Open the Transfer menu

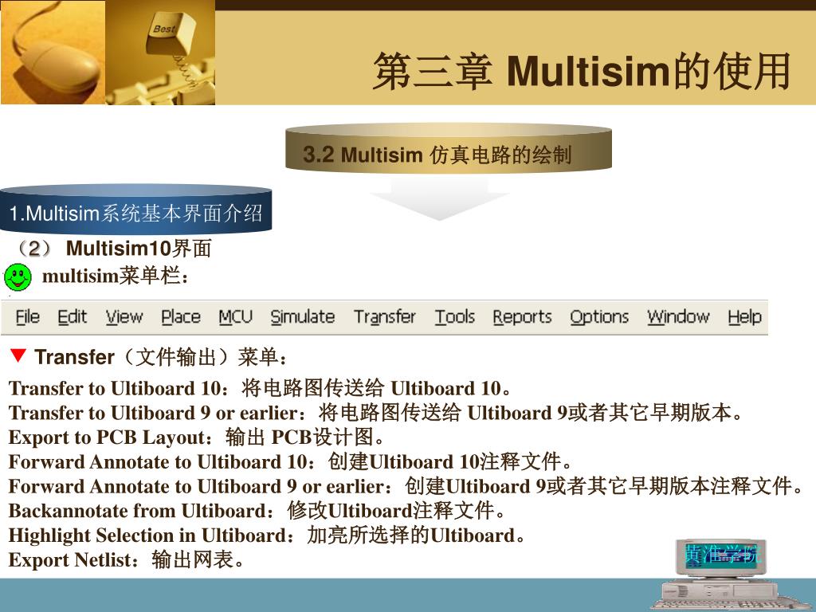(x=385, y=316)
